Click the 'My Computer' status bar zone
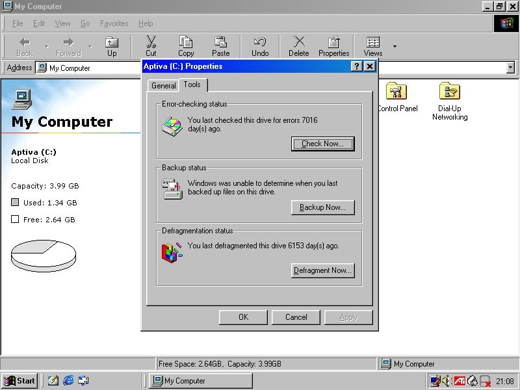Viewport: 520px width, 390px height. tap(448, 364)
